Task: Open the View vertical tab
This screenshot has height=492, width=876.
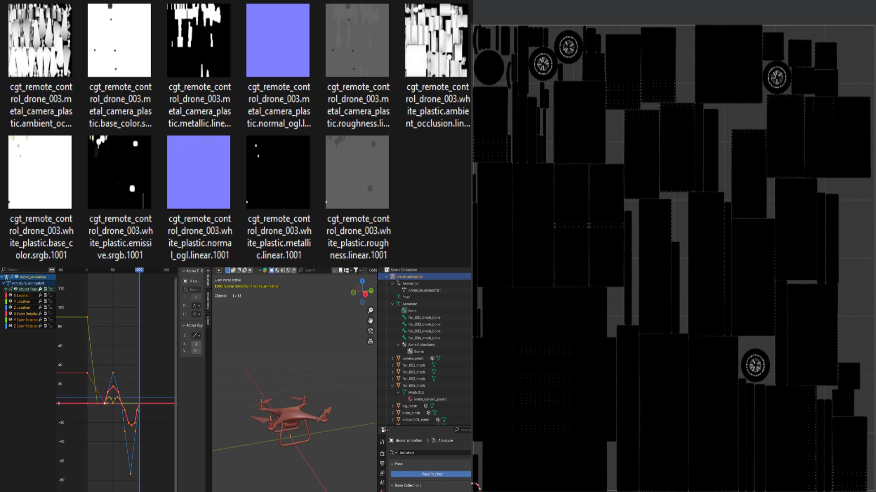Action: (x=208, y=320)
